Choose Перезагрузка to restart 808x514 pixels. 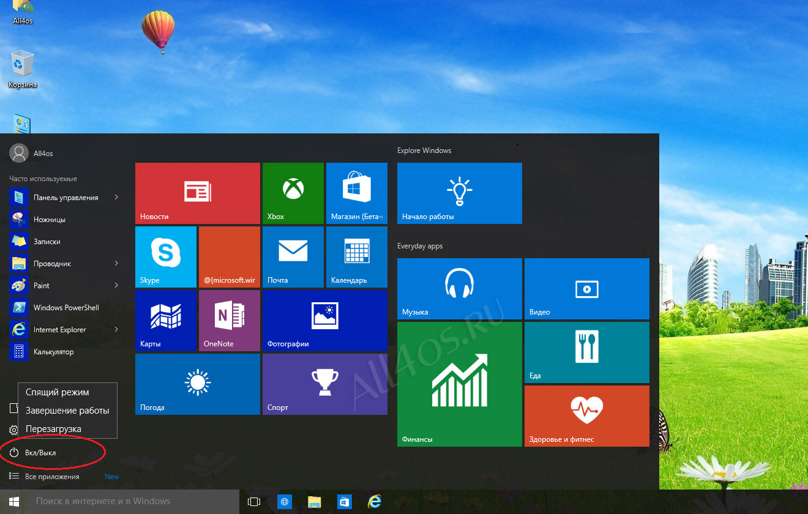coord(67,429)
